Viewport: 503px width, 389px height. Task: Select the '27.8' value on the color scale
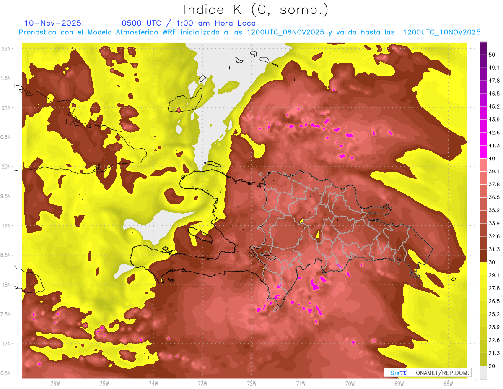(x=494, y=288)
